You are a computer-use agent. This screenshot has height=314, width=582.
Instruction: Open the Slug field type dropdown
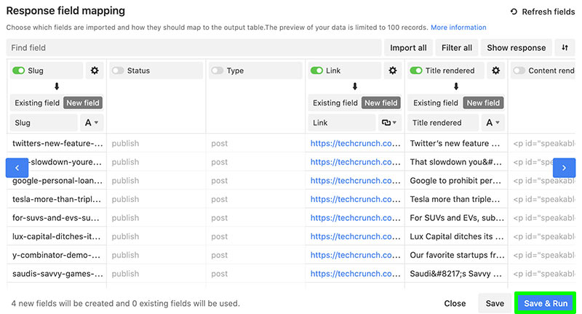pyautogui.click(x=92, y=123)
